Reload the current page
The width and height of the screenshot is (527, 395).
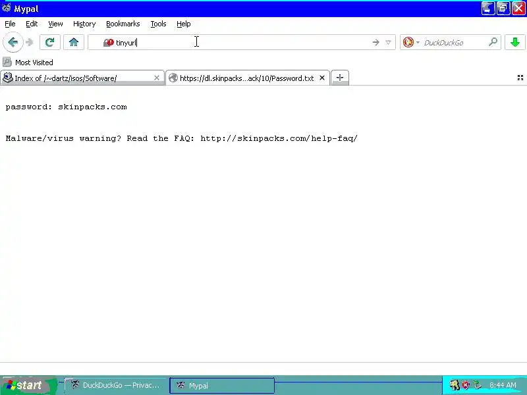pyautogui.click(x=50, y=42)
